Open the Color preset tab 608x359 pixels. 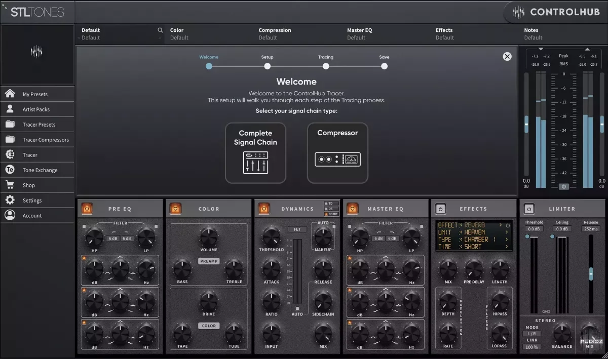click(x=209, y=34)
